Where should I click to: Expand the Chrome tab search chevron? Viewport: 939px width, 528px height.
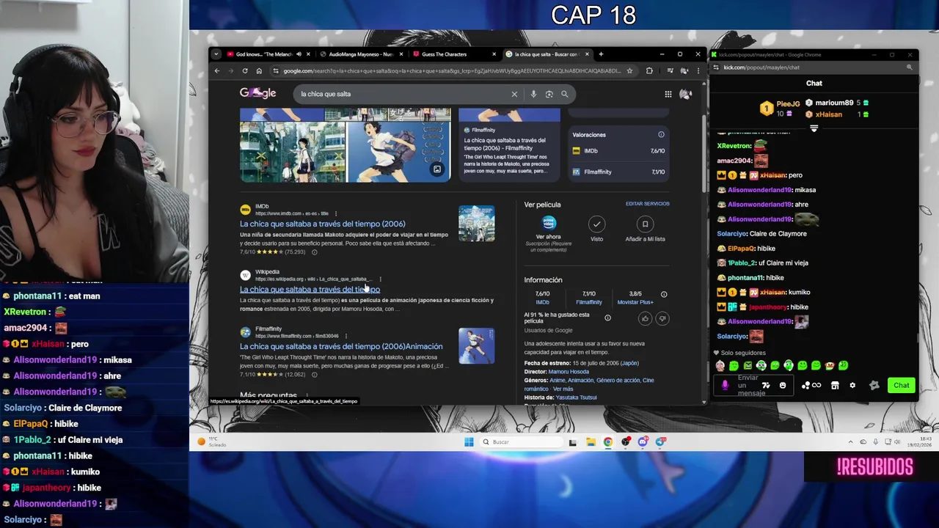pyautogui.click(x=216, y=54)
